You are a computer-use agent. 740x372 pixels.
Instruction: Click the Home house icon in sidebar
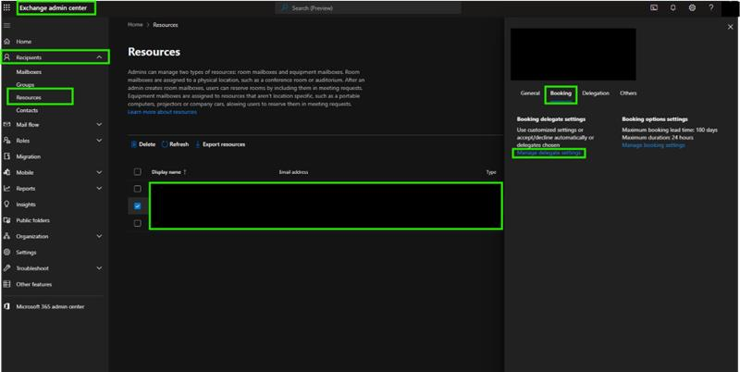tap(6, 42)
